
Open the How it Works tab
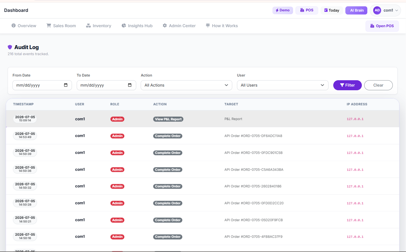(x=222, y=26)
